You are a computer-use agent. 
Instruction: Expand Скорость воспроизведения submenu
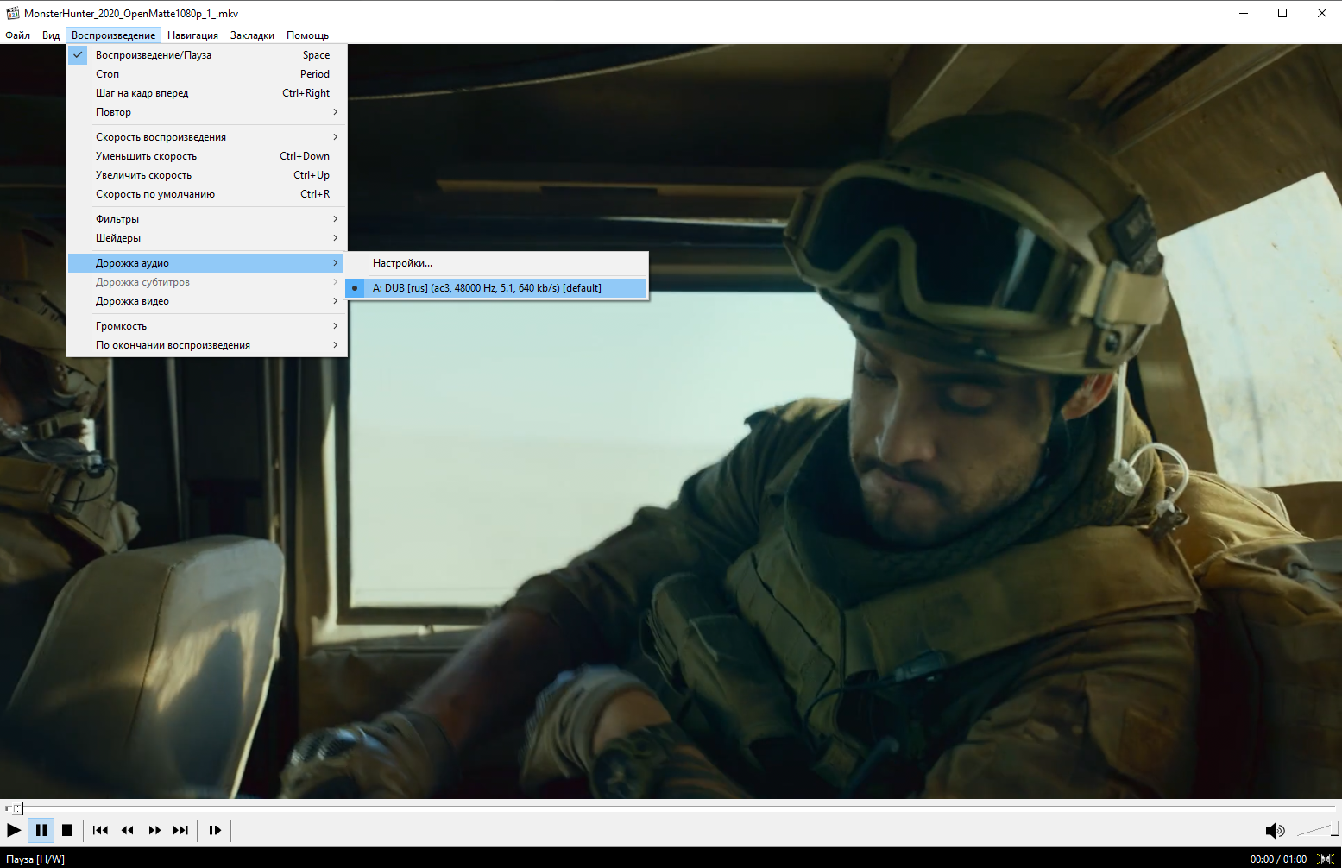pyautogui.click(x=207, y=136)
